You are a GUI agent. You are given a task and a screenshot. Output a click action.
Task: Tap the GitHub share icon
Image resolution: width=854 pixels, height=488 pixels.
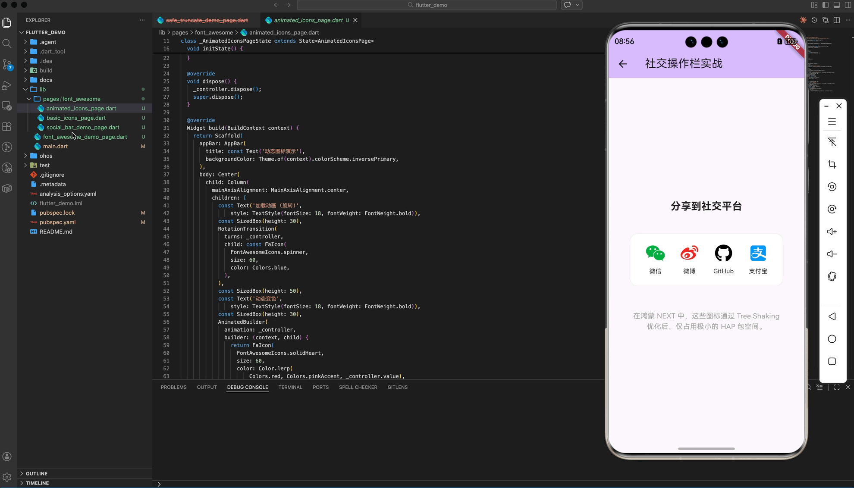click(723, 253)
